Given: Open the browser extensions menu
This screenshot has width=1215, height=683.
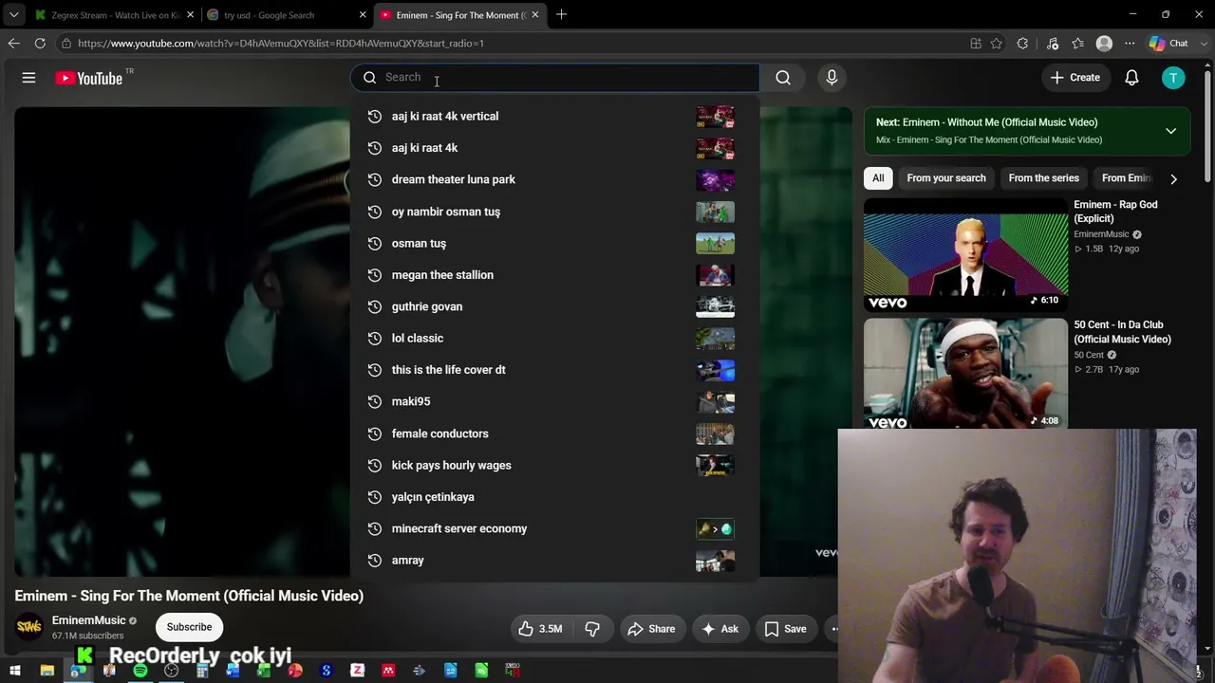Looking at the screenshot, I should (1022, 43).
